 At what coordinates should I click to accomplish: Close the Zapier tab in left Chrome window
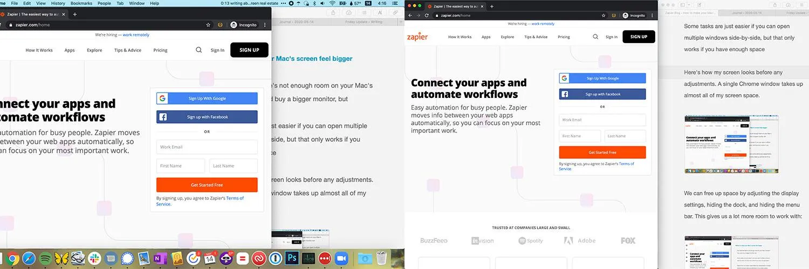coord(64,15)
